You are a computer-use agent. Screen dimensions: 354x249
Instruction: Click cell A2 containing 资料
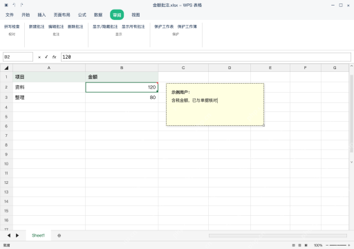point(49,87)
